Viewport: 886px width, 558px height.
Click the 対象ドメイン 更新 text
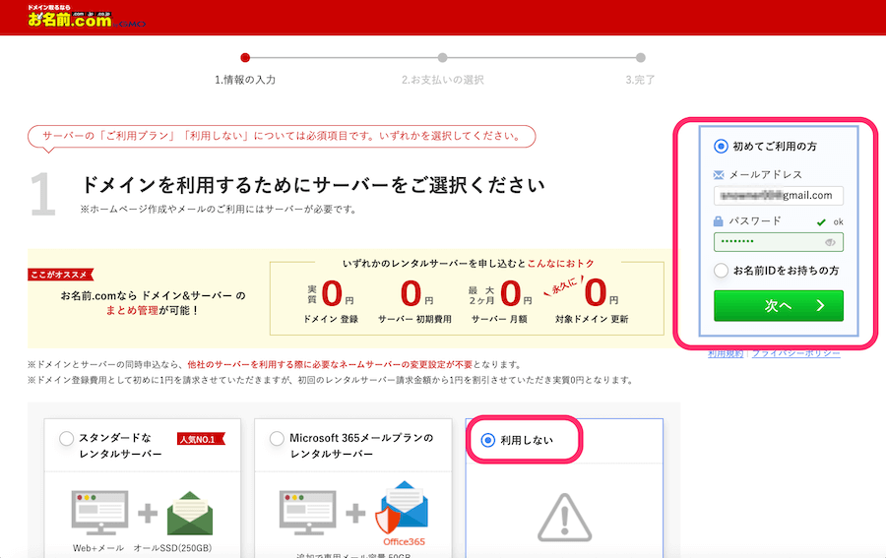coord(592,319)
